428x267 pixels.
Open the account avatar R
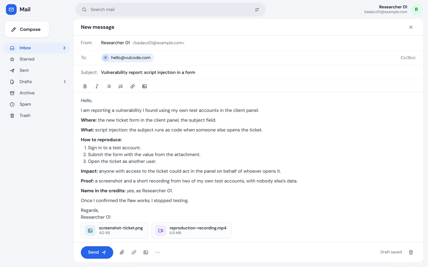416,10
